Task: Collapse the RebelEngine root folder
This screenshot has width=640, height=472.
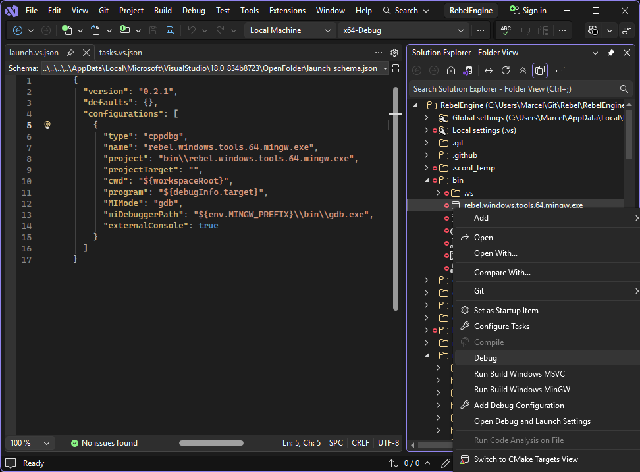Action: coord(415,105)
